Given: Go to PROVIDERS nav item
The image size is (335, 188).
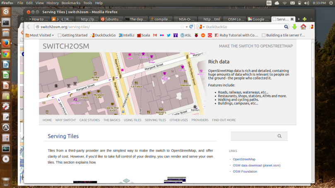Looking at the screenshot, I should [200, 120].
